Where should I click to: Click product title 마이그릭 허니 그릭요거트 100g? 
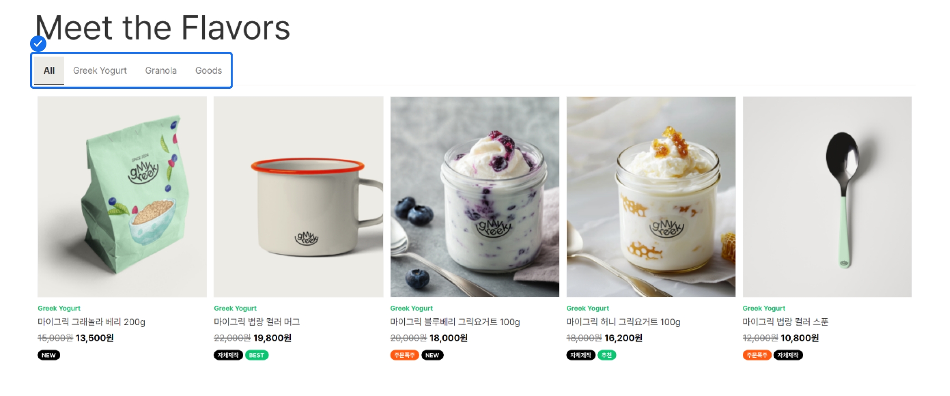623,322
